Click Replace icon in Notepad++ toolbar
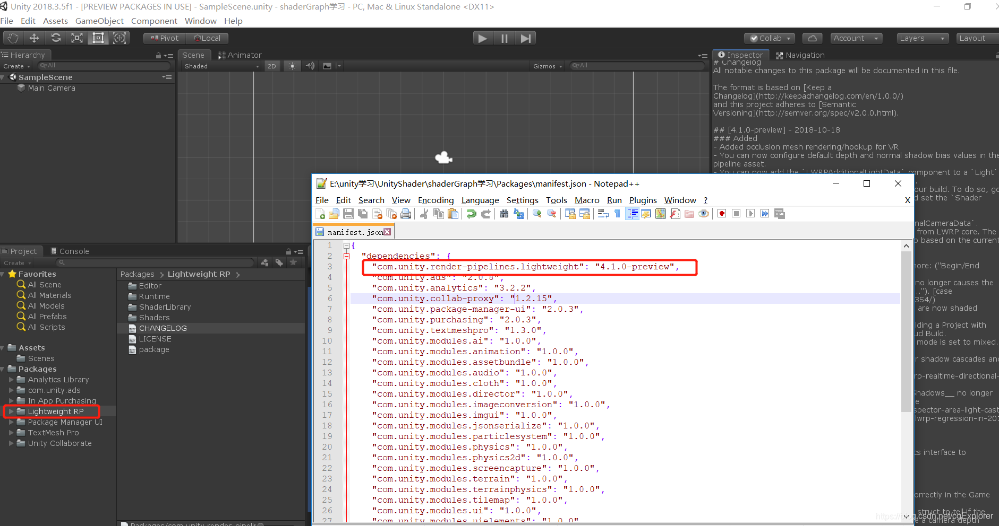Viewport: 999px width, 526px height. point(519,214)
